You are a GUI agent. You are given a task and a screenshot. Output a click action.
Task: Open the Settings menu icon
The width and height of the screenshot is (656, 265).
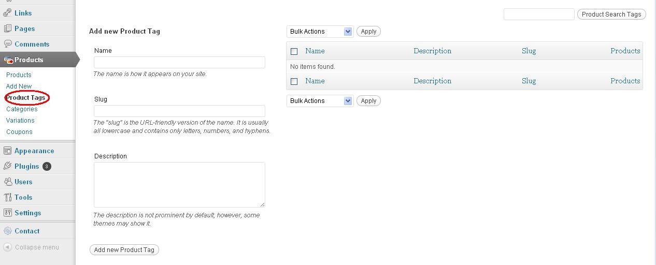click(7, 213)
